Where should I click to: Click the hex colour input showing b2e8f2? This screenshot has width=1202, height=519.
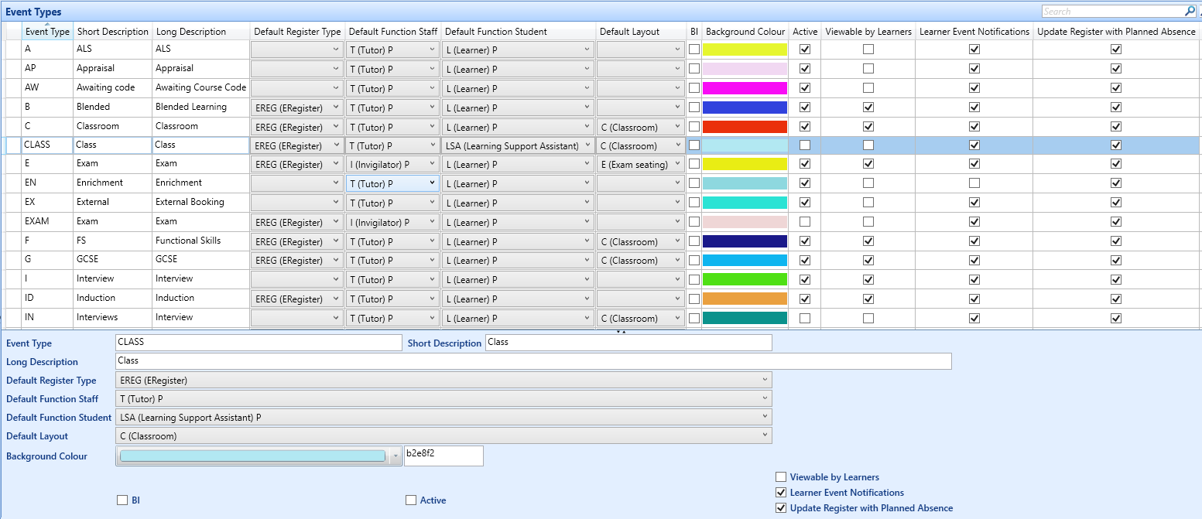[x=443, y=456]
